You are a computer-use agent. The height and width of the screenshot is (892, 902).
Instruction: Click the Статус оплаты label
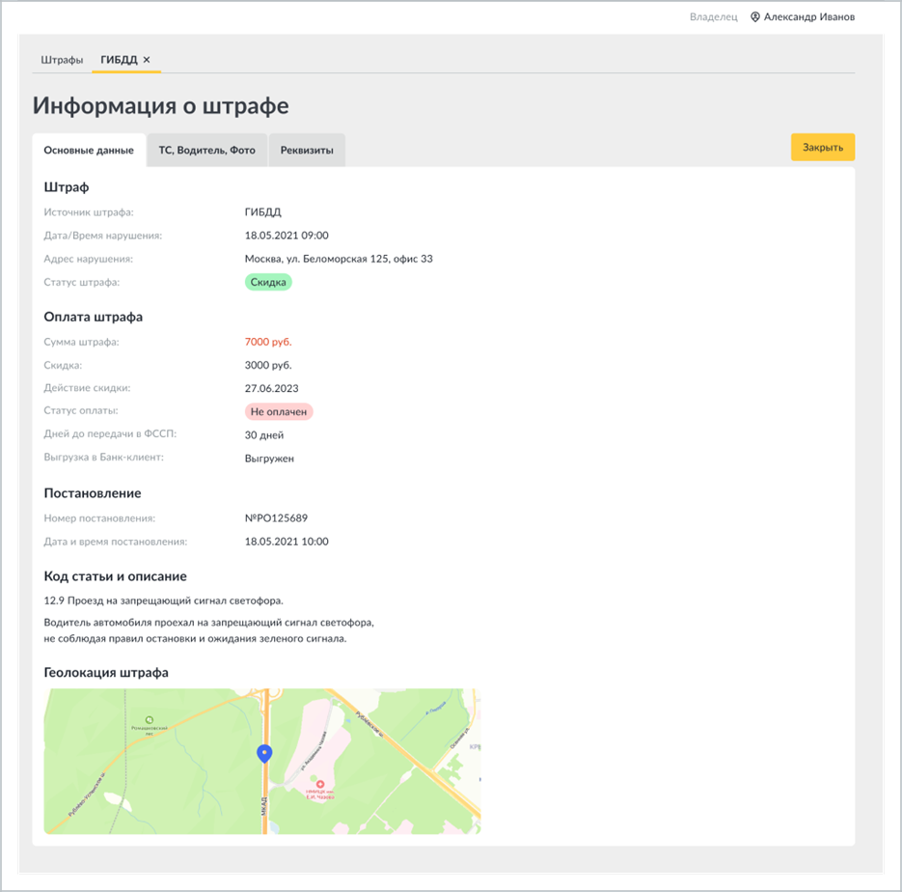point(80,411)
